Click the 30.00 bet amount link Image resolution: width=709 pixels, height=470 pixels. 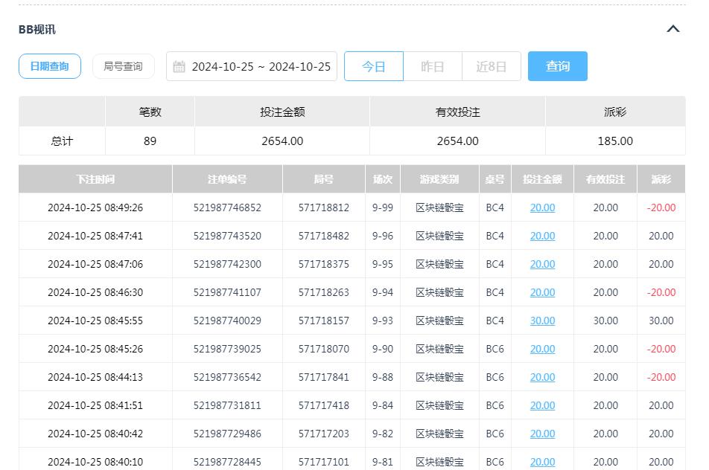pos(541,321)
